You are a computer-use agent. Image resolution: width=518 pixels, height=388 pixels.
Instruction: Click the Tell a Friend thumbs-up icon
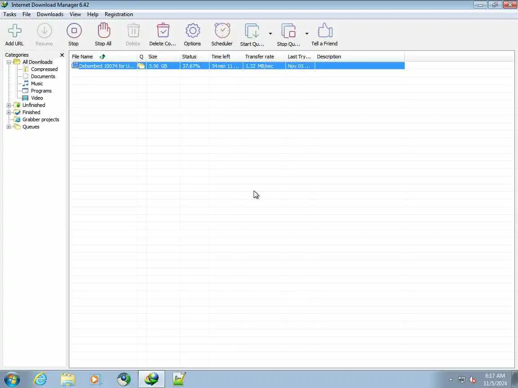coord(325,31)
